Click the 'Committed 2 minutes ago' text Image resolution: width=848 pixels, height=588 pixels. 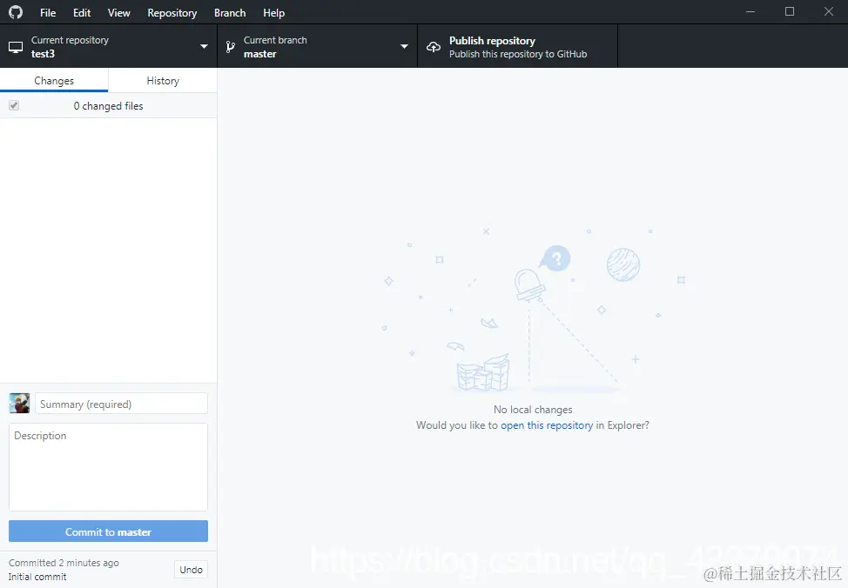click(x=64, y=563)
